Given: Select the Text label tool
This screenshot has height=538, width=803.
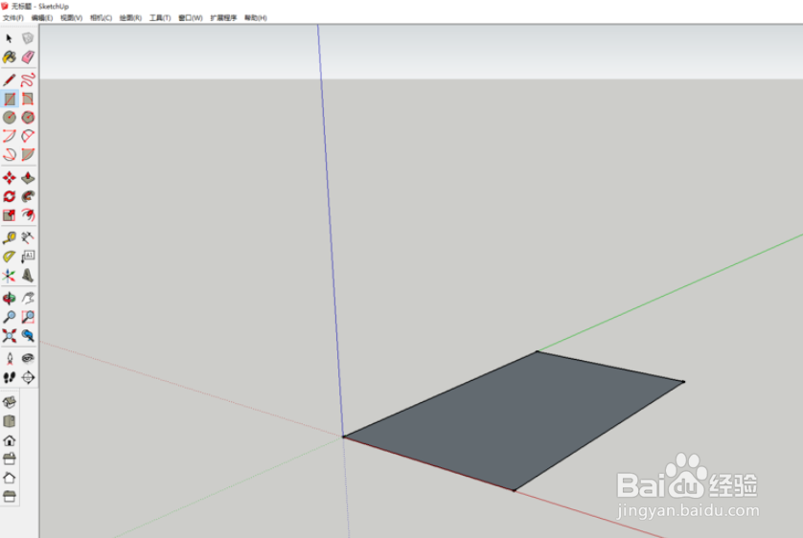Looking at the screenshot, I should 28,257.
